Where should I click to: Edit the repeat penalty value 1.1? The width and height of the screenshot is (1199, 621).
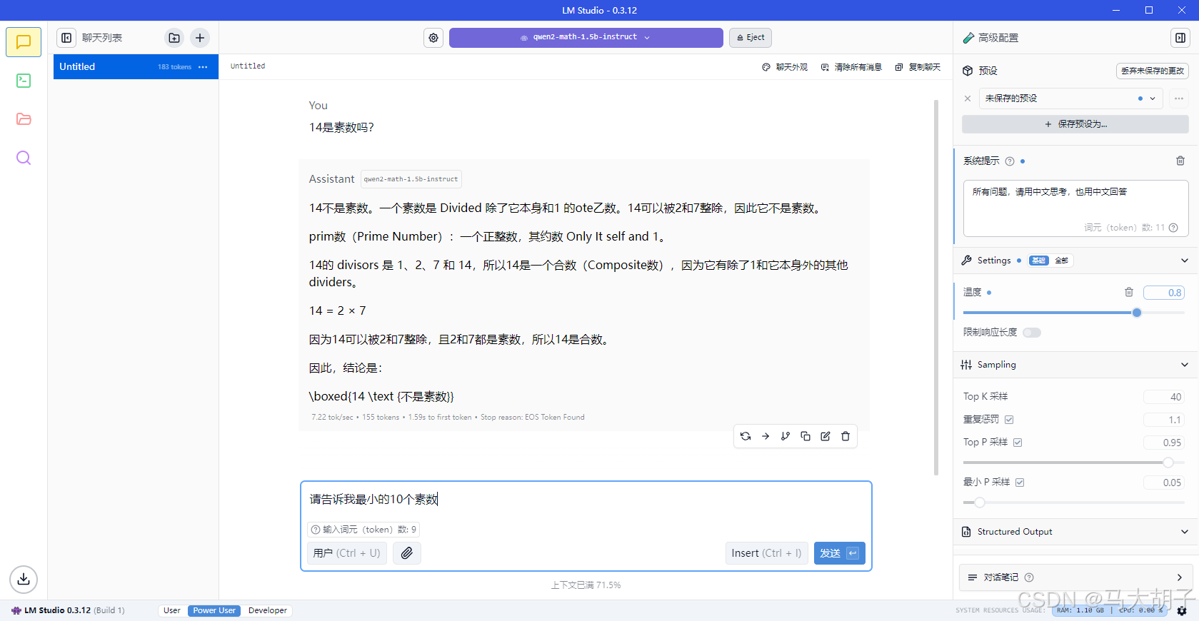click(x=1164, y=420)
